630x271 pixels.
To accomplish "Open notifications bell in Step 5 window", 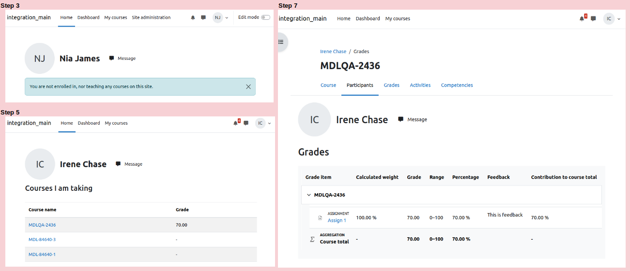I will [x=236, y=123].
